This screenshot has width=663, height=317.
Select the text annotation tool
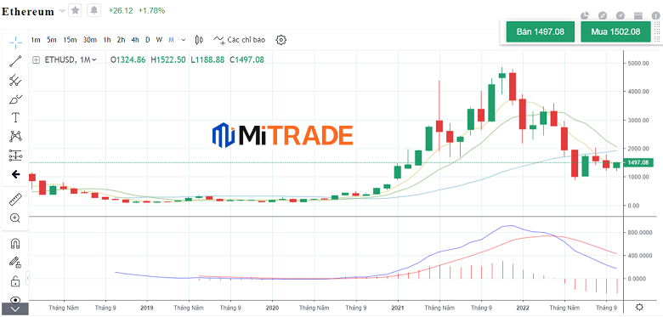click(15, 117)
